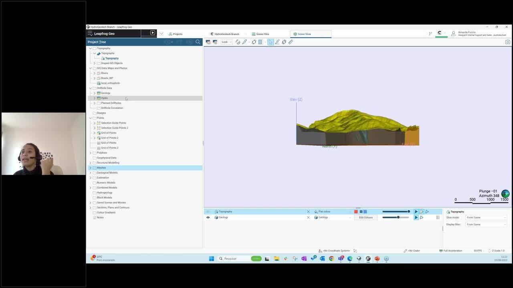Click the rotate/orbit tool icon

284,42
